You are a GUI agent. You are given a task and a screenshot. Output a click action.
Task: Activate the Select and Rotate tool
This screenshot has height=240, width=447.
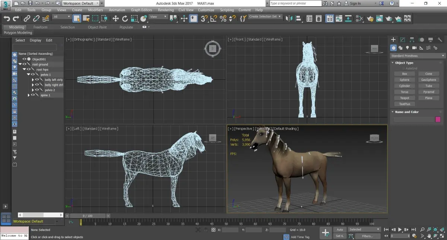125,18
